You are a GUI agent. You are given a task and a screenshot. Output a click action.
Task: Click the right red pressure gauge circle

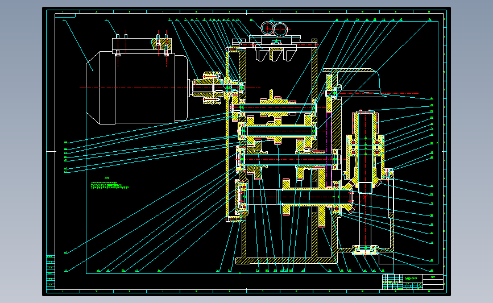pos(280,29)
